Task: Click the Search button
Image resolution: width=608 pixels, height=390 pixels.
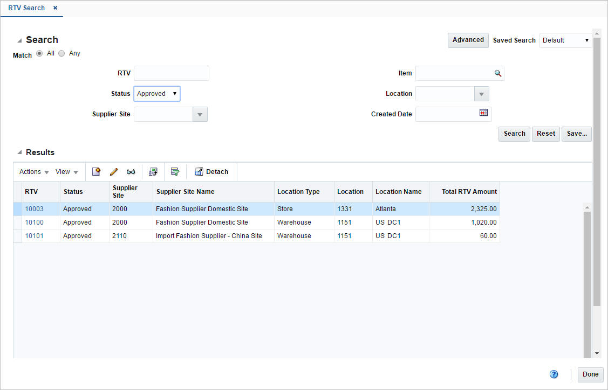Action: tap(514, 134)
